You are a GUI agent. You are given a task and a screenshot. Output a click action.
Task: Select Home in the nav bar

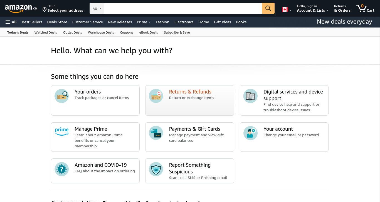click(x=204, y=22)
